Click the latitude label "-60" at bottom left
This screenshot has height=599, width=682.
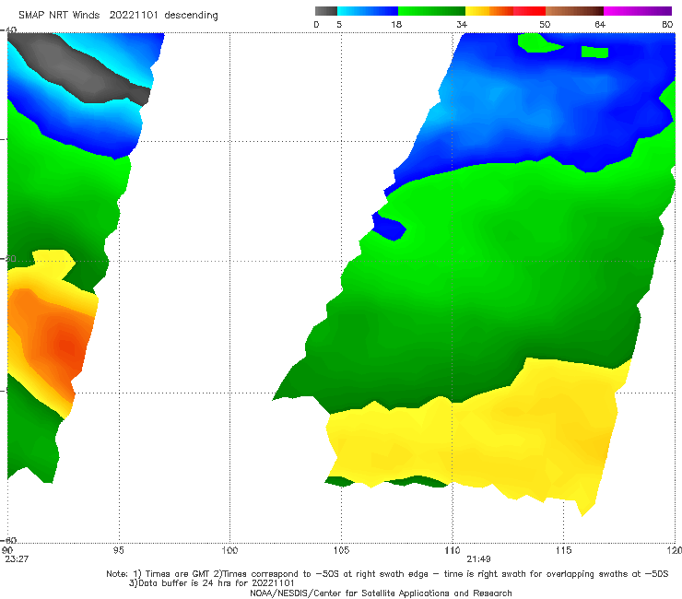tap(8, 540)
